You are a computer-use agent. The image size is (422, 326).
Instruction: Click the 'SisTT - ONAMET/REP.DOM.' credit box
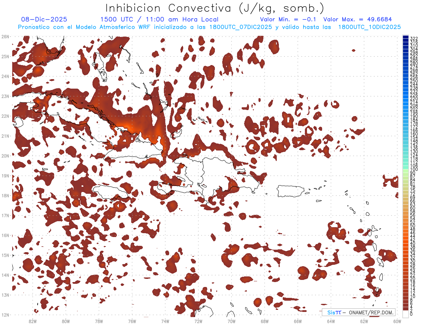click(x=359, y=312)
